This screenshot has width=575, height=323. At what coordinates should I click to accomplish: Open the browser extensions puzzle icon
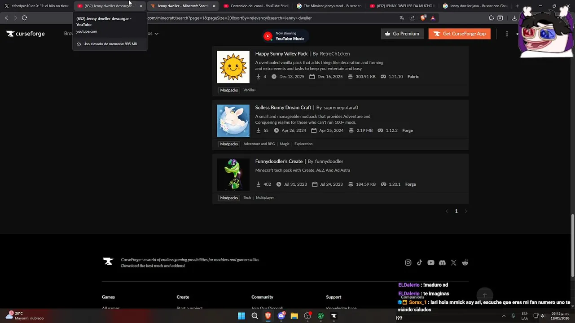491,18
